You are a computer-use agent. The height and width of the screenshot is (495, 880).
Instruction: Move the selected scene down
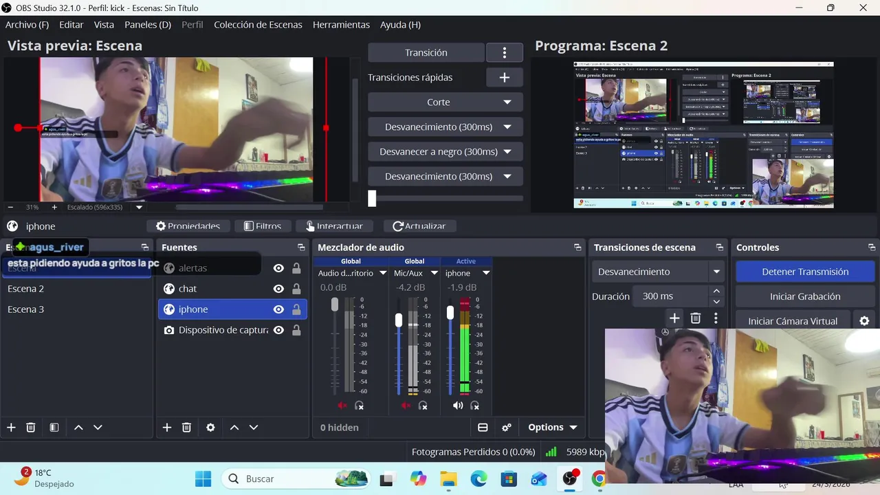pyautogui.click(x=98, y=428)
